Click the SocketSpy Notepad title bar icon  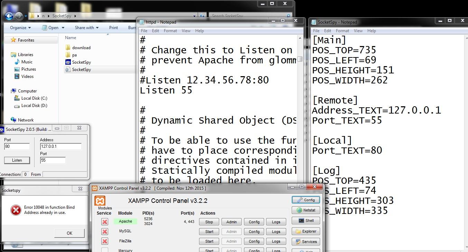point(313,22)
